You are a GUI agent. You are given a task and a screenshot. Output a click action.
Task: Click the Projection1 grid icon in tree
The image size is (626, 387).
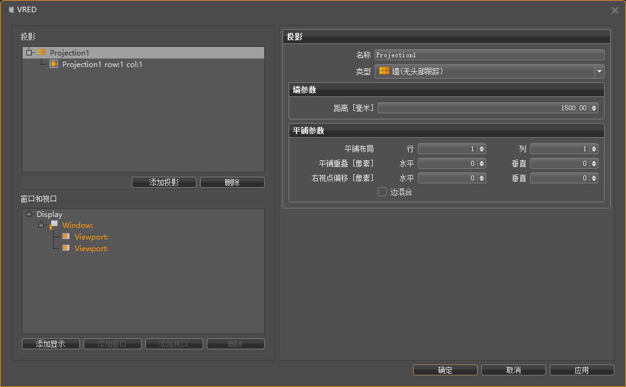[41, 52]
